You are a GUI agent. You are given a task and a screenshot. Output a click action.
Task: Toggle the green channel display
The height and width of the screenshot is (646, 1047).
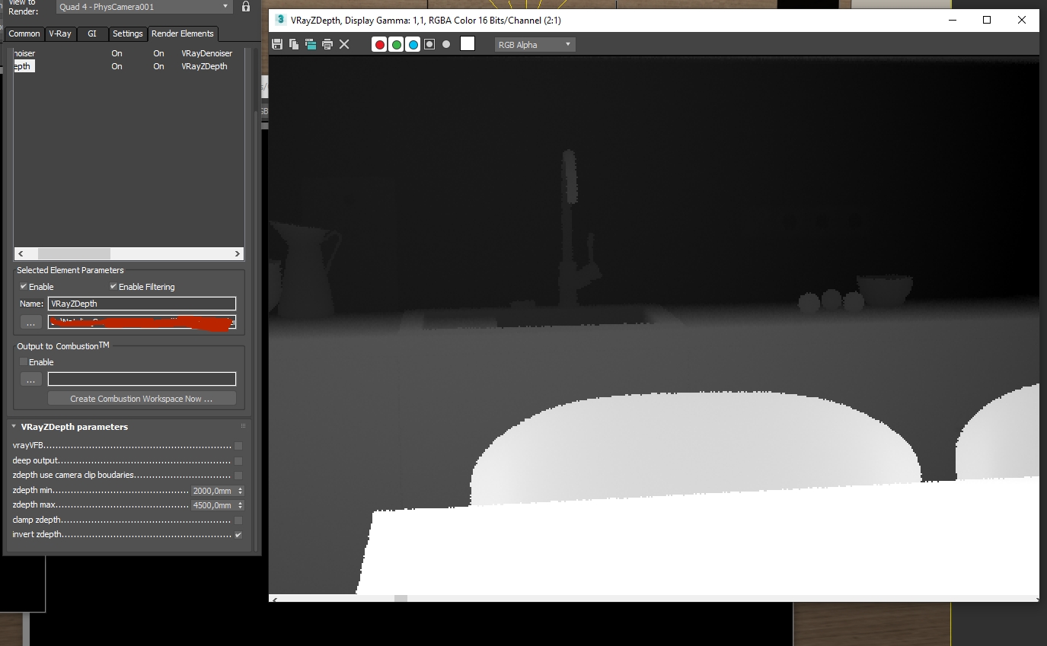pyautogui.click(x=396, y=45)
